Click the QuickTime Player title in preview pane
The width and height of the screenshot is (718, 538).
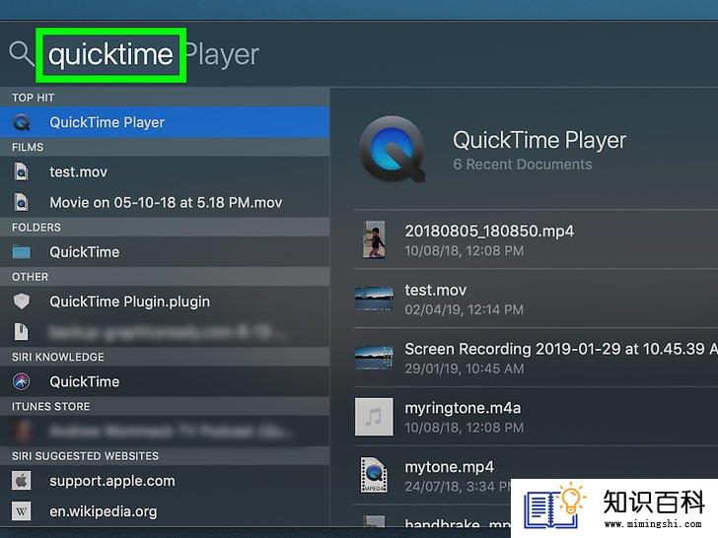[x=539, y=140]
